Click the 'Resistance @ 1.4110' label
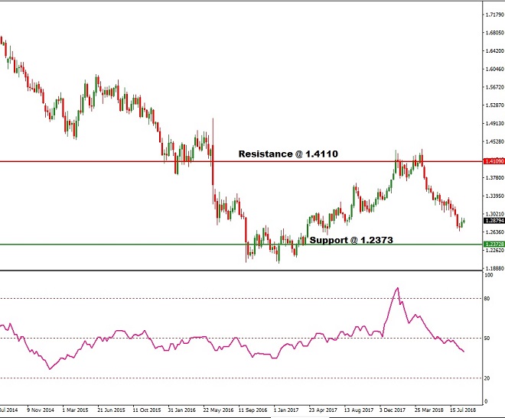The height and width of the screenshot is (418, 505). click(x=288, y=154)
